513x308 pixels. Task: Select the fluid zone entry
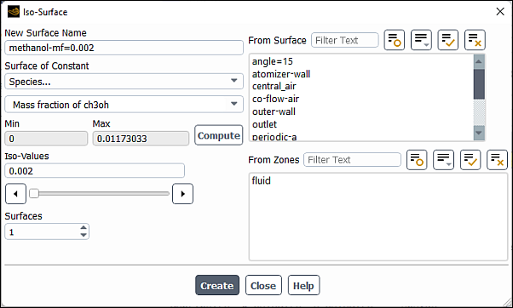[261, 180]
